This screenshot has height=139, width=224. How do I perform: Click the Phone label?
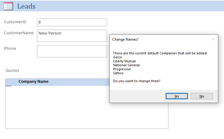(10, 49)
